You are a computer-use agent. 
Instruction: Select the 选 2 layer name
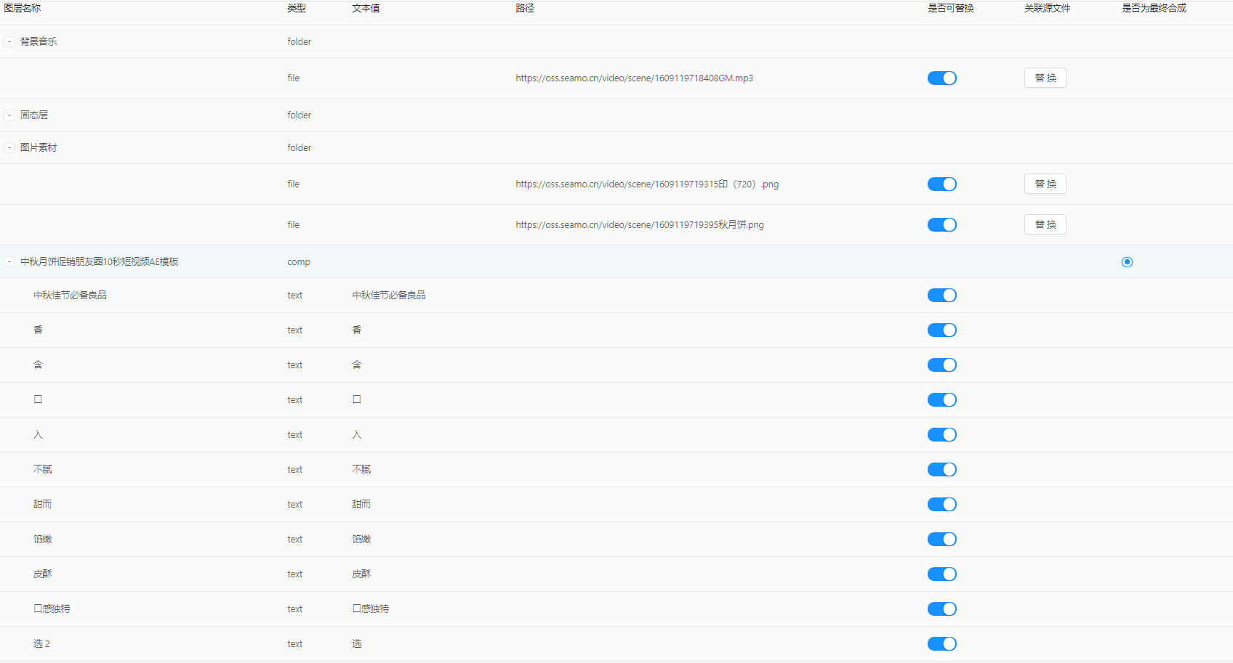point(41,644)
